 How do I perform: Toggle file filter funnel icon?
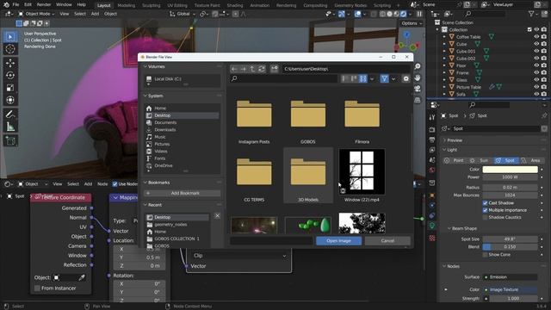click(385, 78)
